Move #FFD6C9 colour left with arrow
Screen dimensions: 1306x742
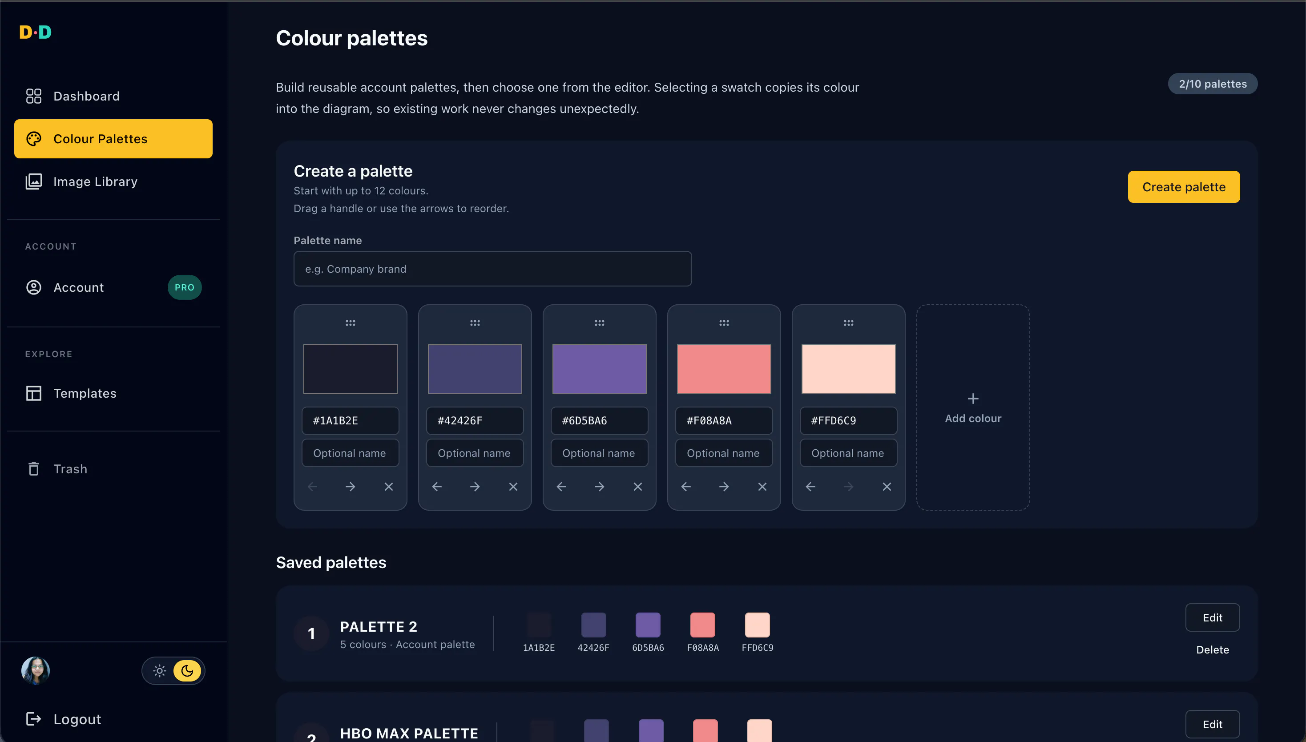811,487
